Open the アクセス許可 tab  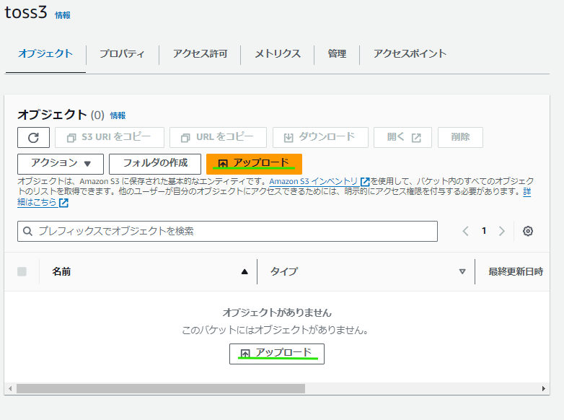(200, 53)
